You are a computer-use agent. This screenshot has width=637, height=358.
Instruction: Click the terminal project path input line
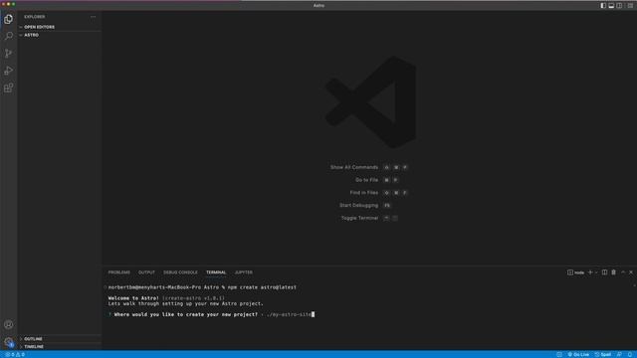tap(211, 314)
